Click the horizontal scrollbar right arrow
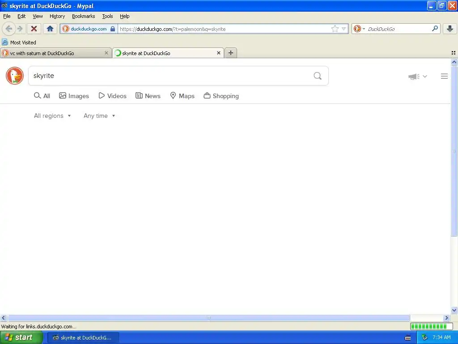 [x=447, y=318]
